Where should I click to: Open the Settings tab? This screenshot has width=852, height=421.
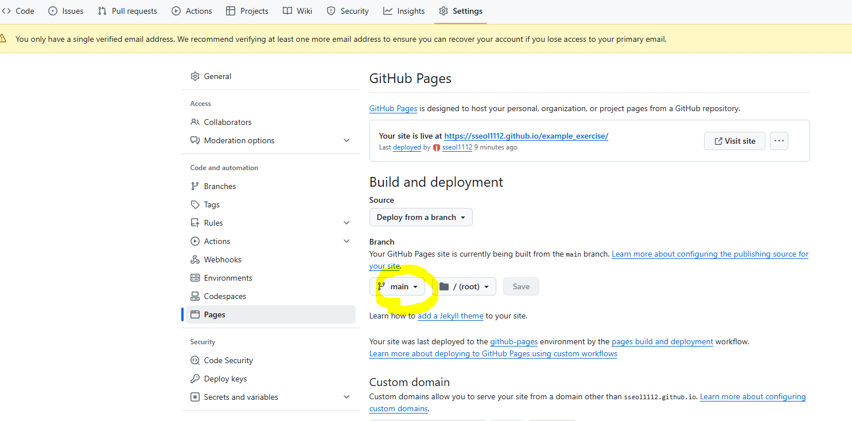pyautogui.click(x=461, y=11)
